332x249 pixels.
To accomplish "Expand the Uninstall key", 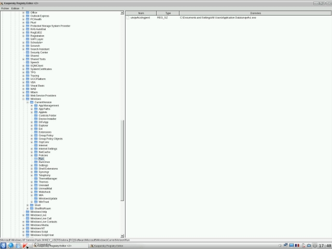I will 32,185.
